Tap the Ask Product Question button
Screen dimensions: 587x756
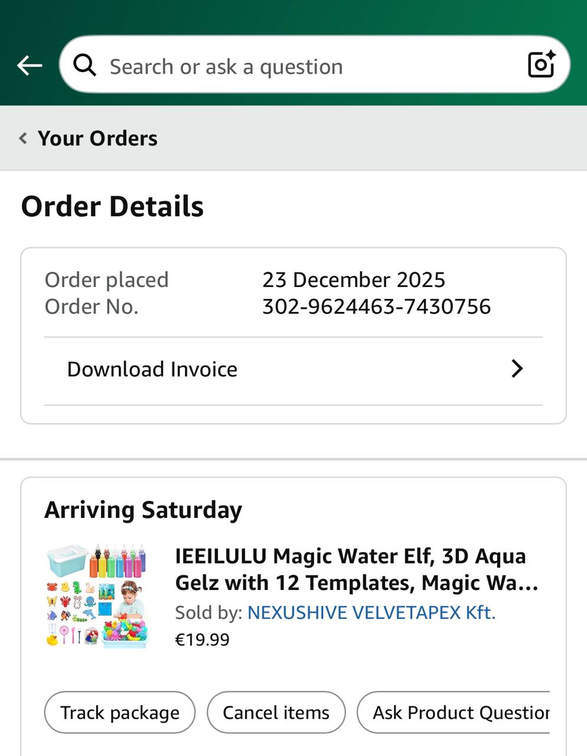(455, 712)
